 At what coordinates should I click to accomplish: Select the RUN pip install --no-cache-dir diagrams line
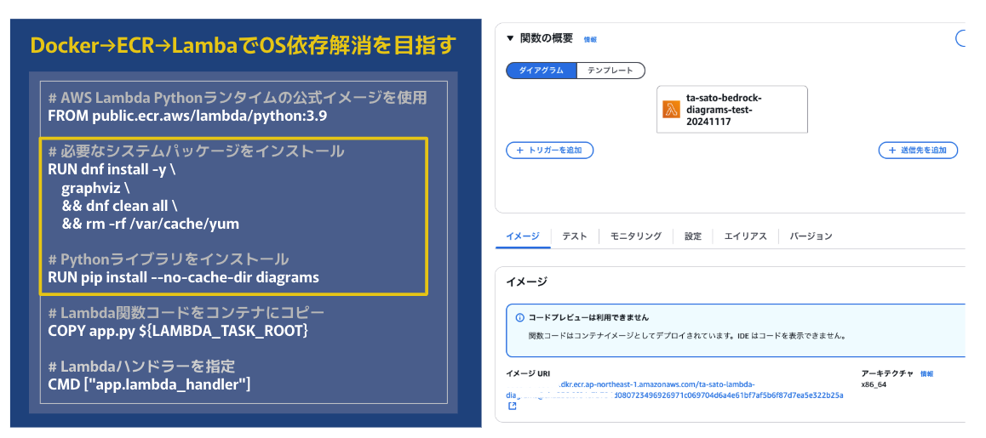[x=184, y=277]
